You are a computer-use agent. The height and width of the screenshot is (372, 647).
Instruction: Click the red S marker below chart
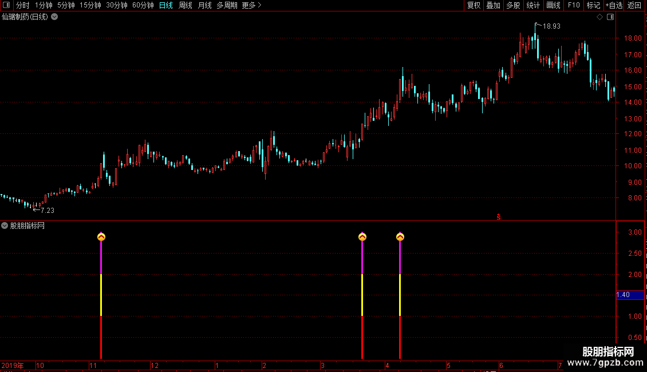point(499,217)
